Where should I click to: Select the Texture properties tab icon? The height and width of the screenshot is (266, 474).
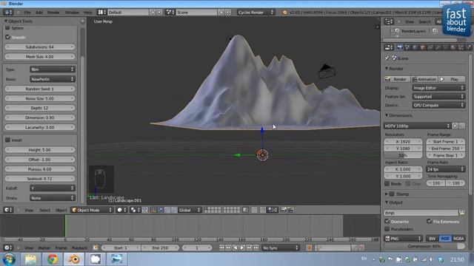click(461, 47)
